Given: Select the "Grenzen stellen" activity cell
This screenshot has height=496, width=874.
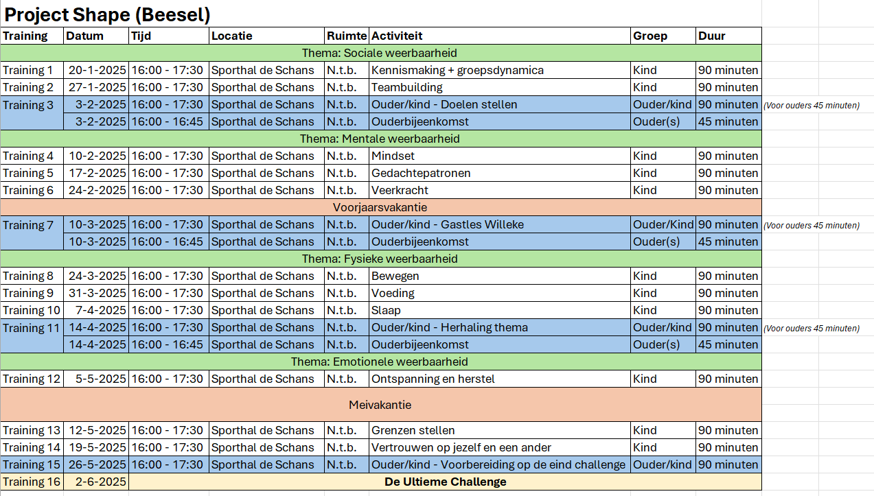Looking at the screenshot, I should tap(500, 430).
